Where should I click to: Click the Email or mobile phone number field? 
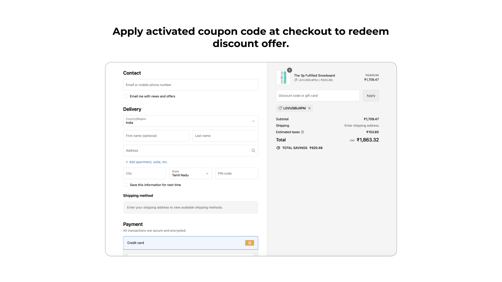(x=190, y=85)
